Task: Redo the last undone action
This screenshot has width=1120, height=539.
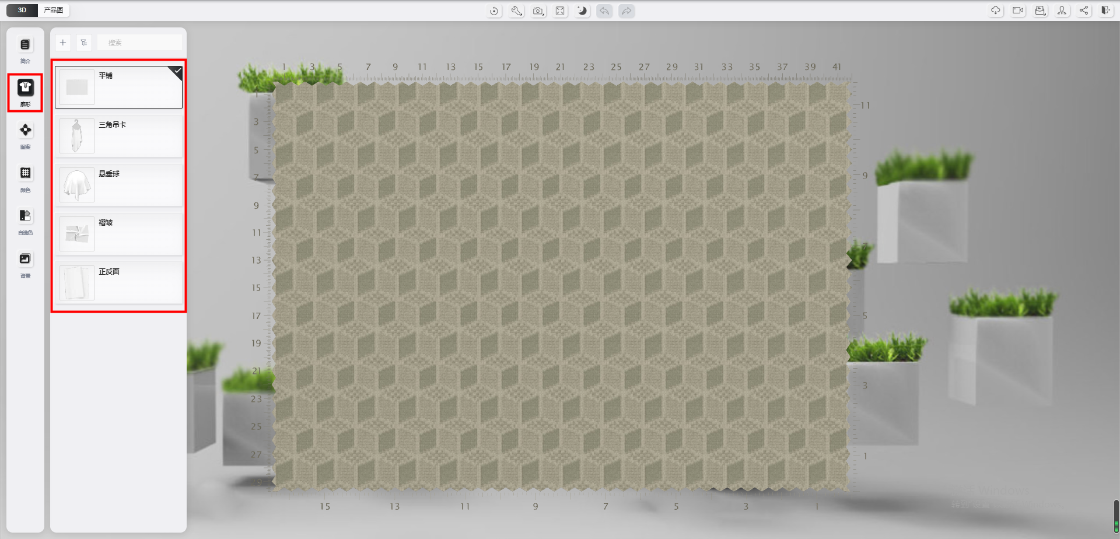Action: [626, 11]
